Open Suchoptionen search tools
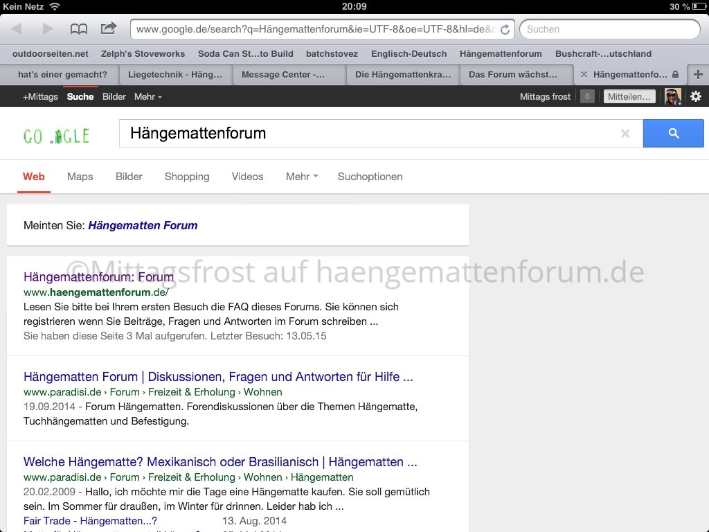This screenshot has width=709, height=532. tap(370, 177)
